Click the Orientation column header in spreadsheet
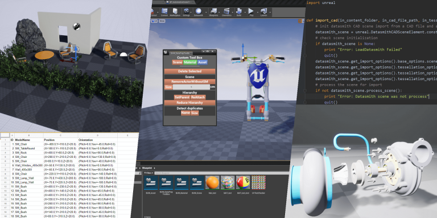 coord(85,140)
